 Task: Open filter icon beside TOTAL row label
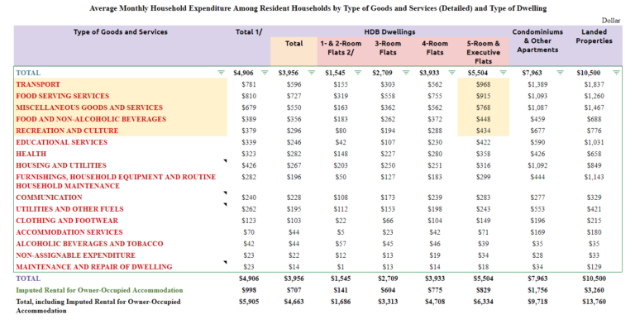click(221, 73)
